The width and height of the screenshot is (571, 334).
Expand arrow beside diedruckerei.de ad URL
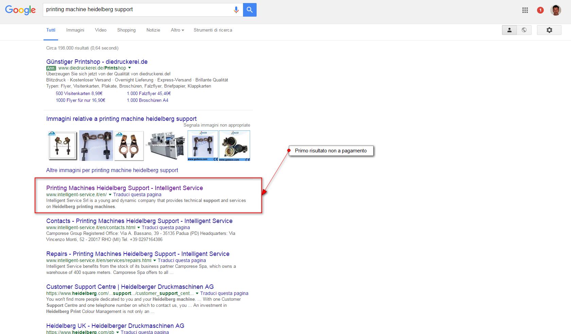(129, 68)
